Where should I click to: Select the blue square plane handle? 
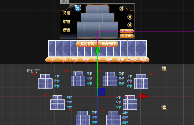(x=101, y=92)
